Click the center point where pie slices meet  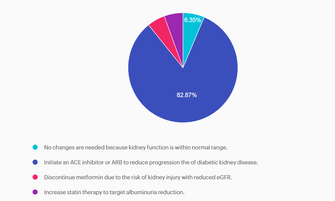coord(183,68)
